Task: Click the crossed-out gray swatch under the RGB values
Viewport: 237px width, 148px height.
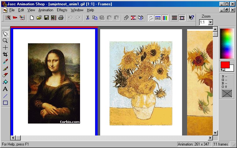Action: coord(227,93)
